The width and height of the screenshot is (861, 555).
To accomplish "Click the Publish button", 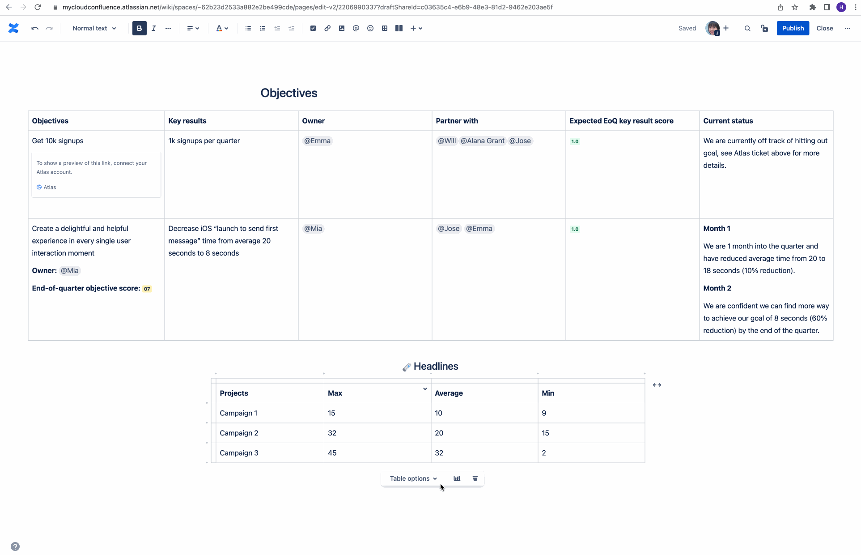I will point(793,28).
